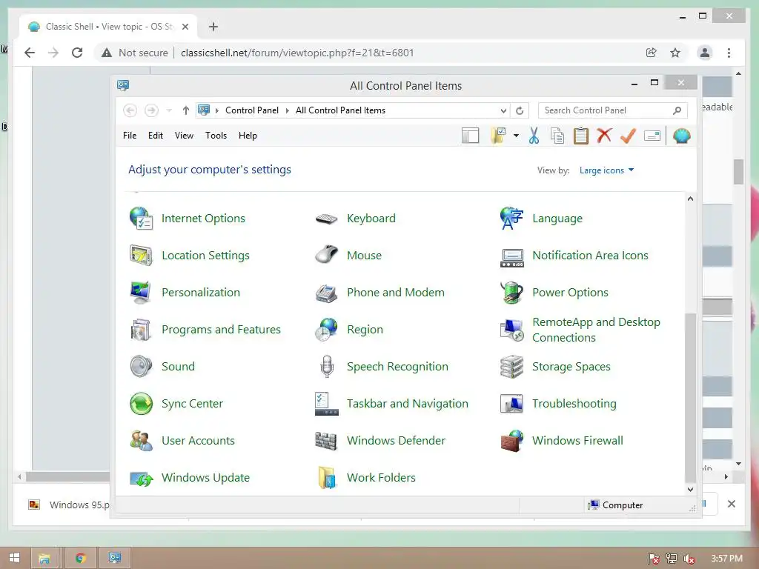Open the Windows Defender wall icon

click(x=326, y=441)
